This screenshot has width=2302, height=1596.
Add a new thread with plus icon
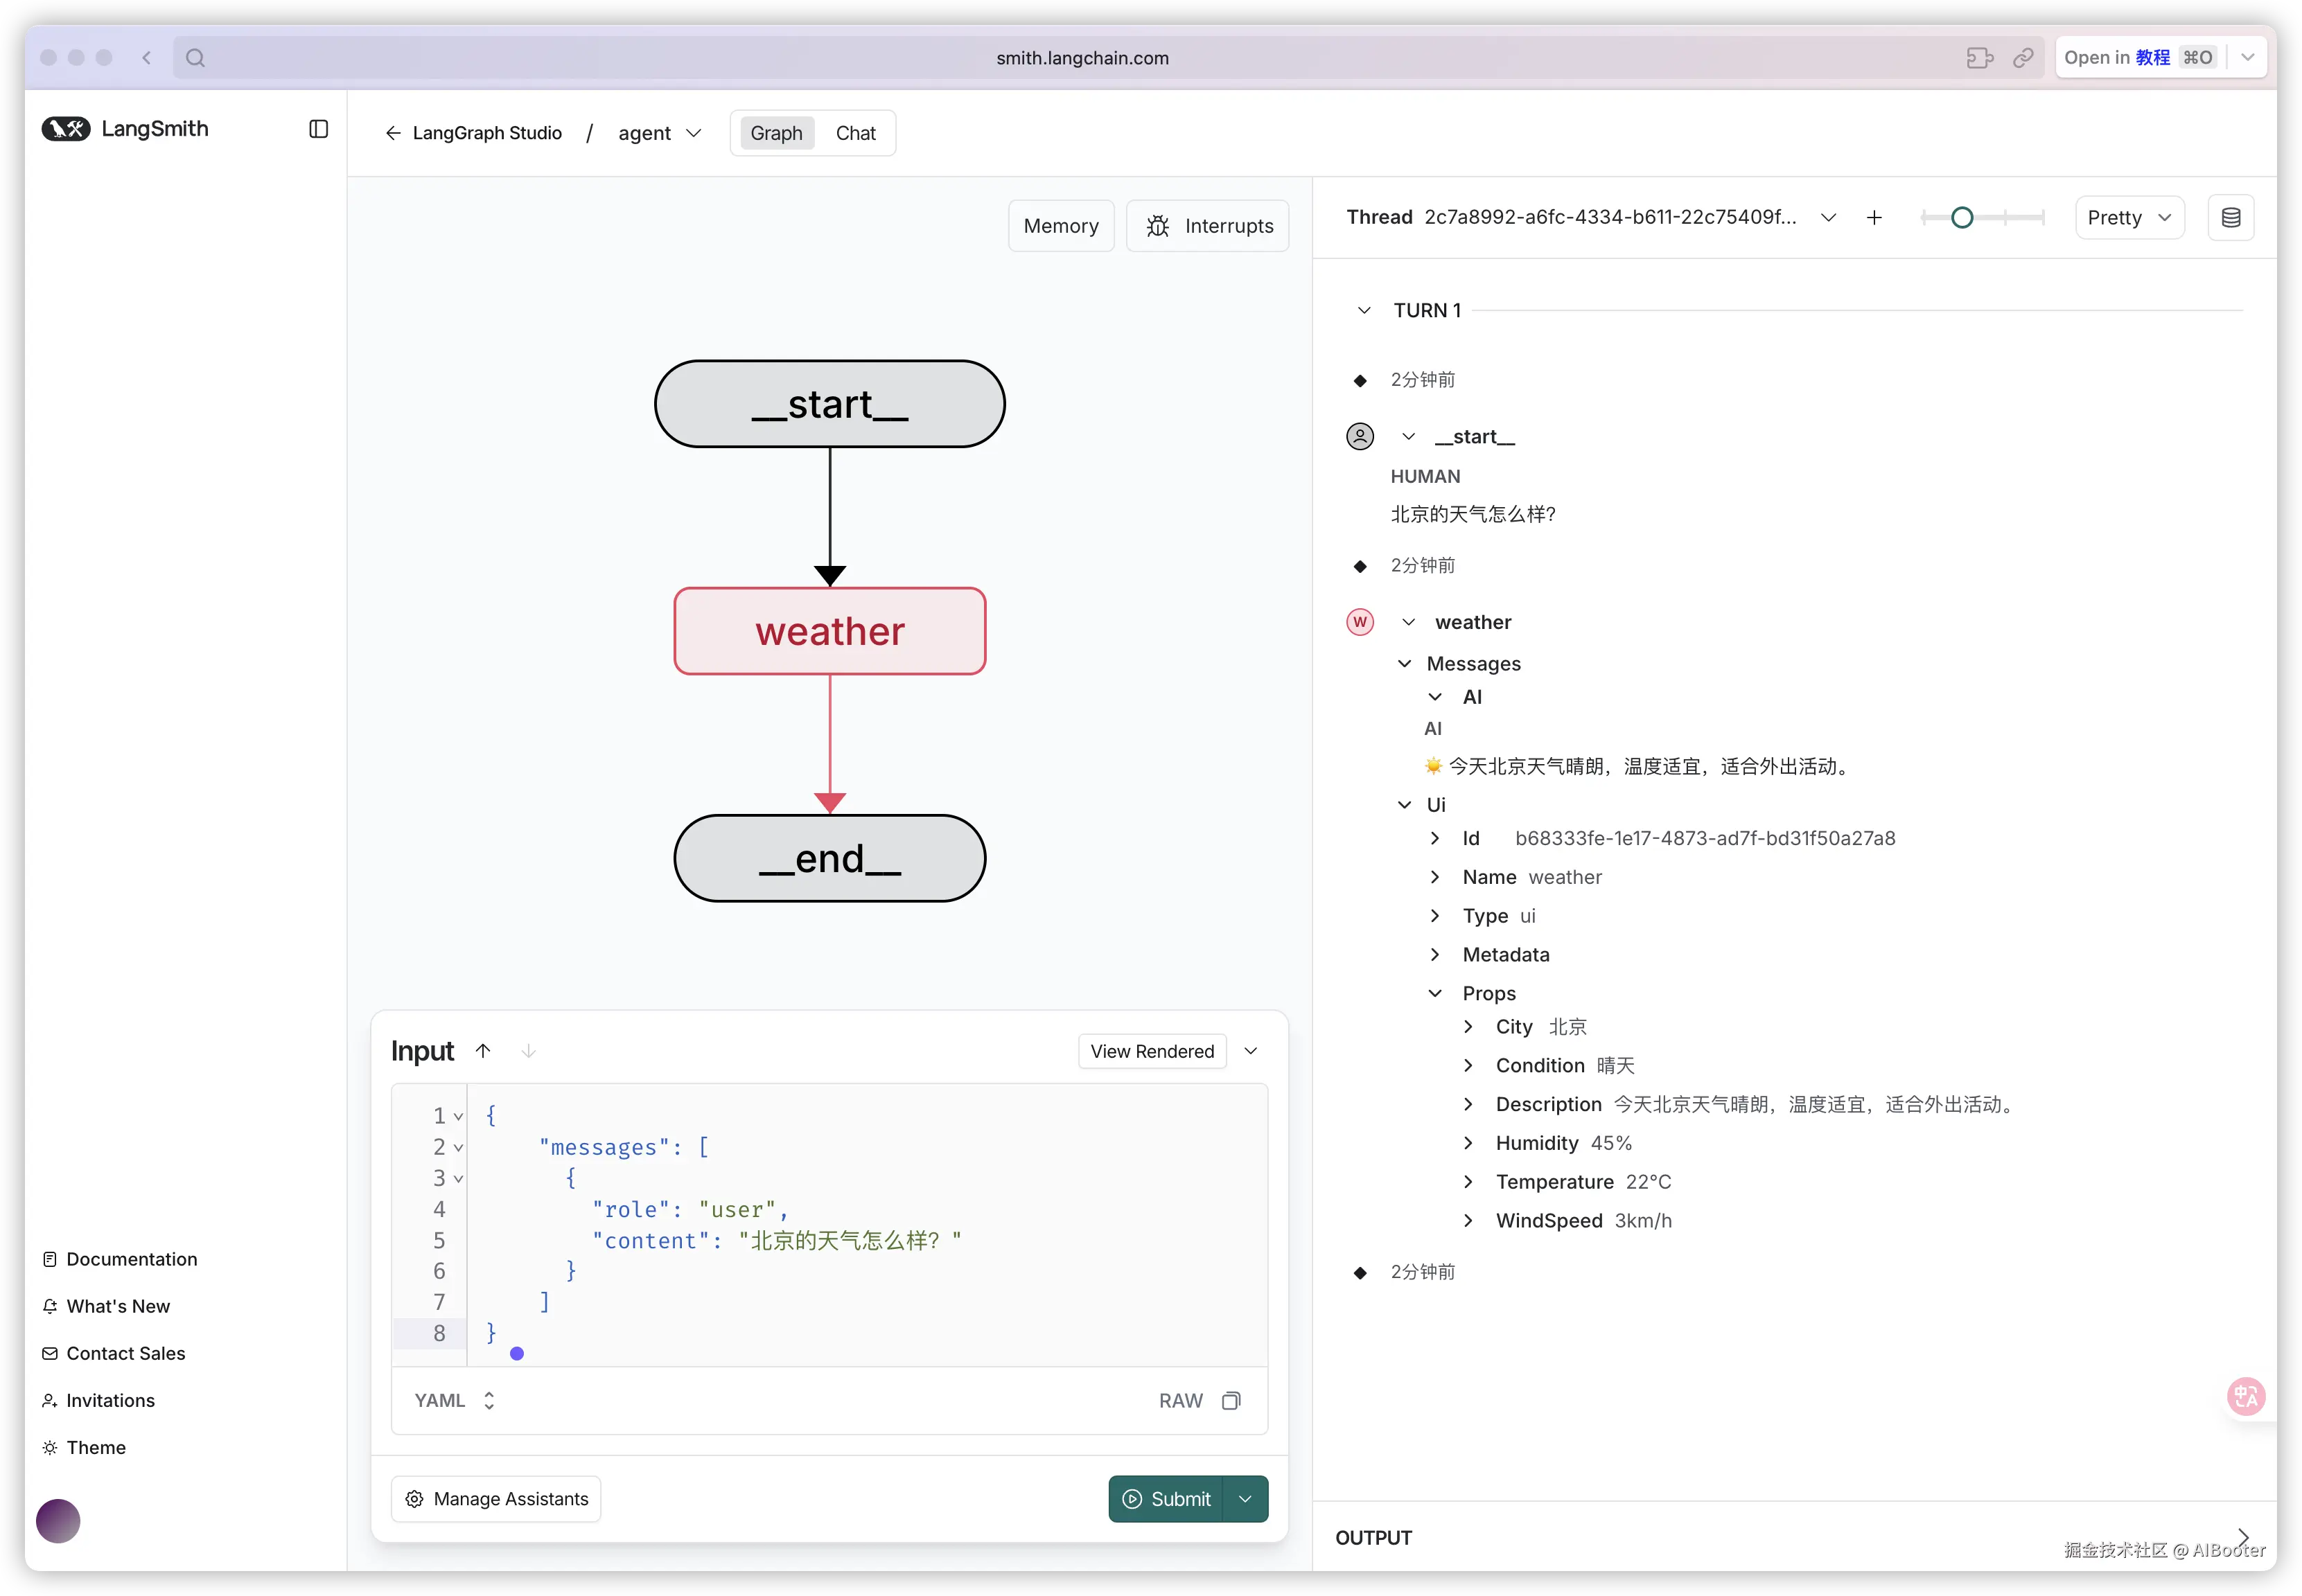pos(1874,218)
